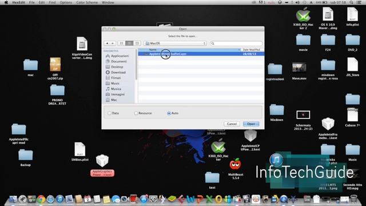366x206 pixels.
Task: Switch to icon view in dialog
Action: 121,43
